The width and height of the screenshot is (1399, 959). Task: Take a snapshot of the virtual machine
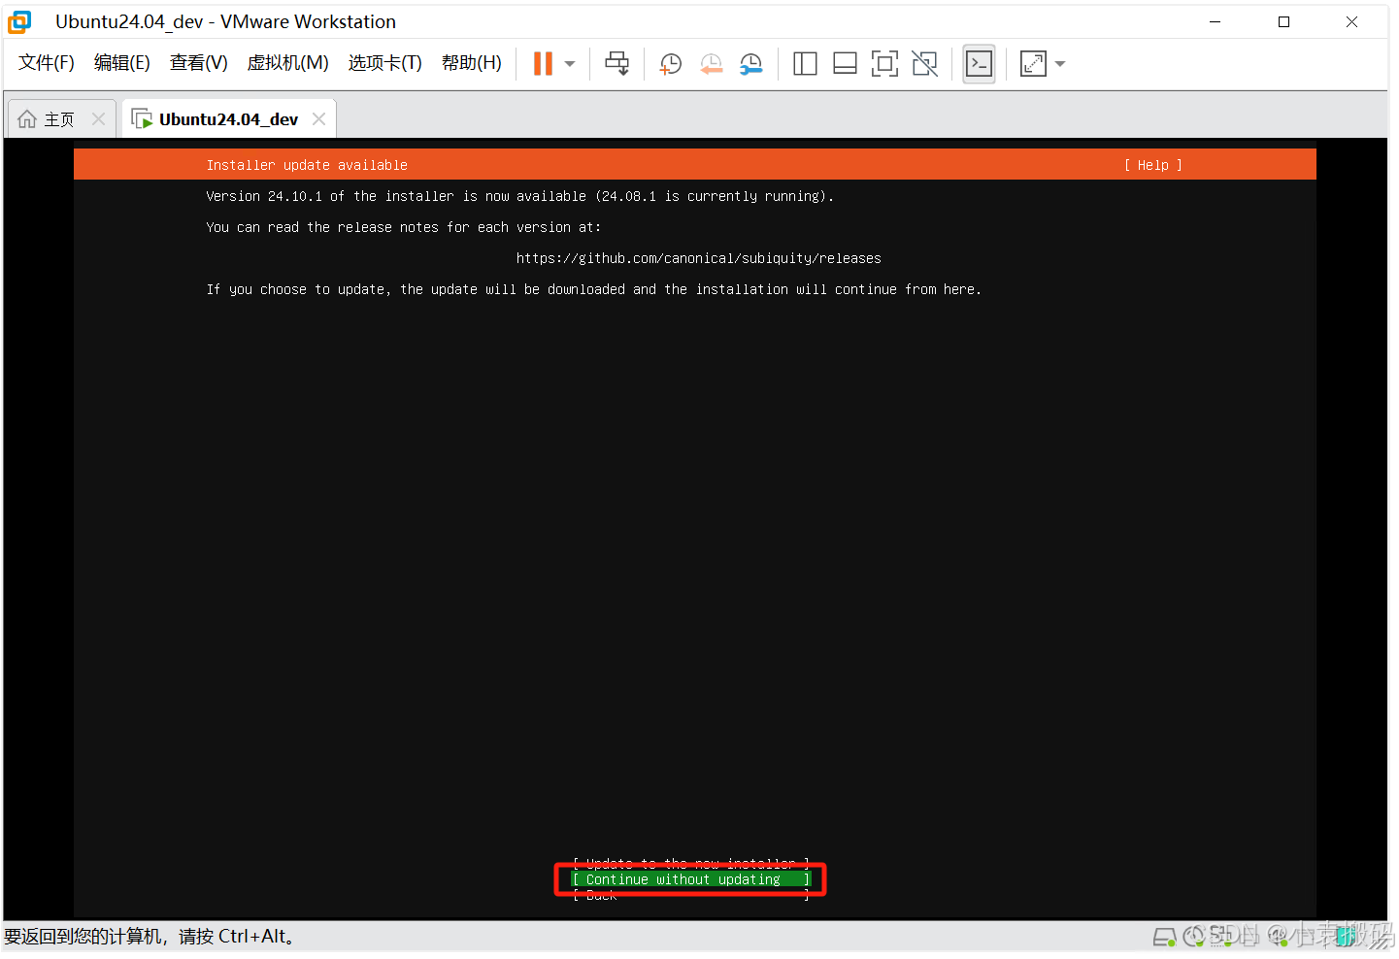coord(670,63)
